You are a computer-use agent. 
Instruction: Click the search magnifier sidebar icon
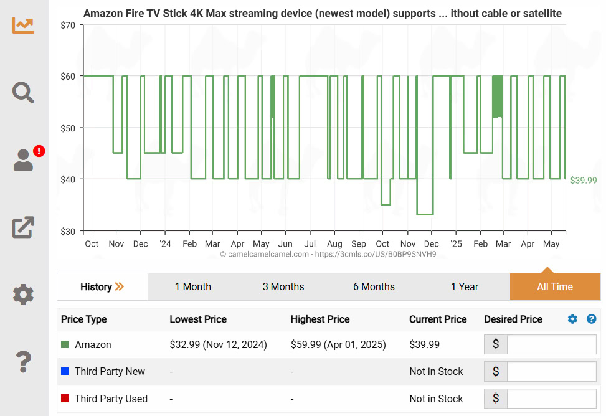tap(23, 93)
